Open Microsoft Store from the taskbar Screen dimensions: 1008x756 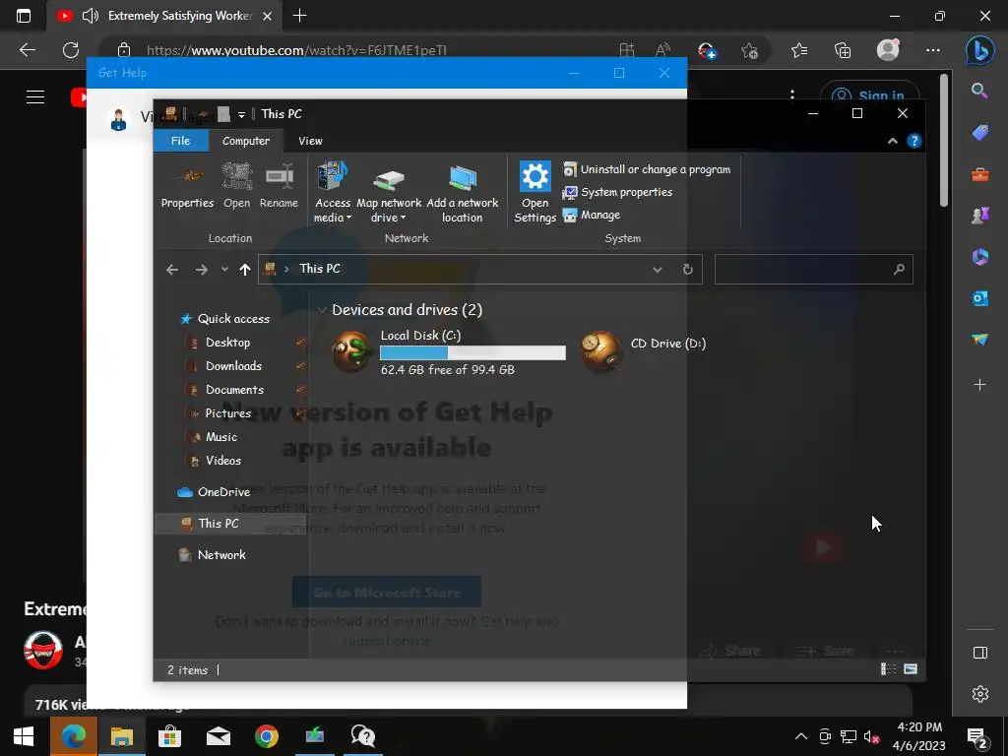tap(169, 736)
